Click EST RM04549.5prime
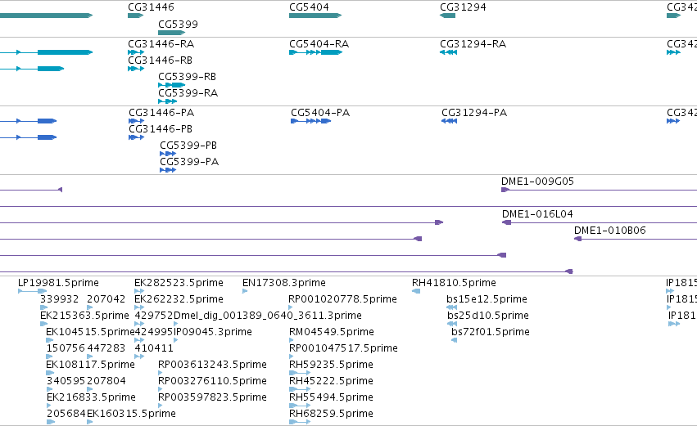697x426 pixels. [332, 332]
